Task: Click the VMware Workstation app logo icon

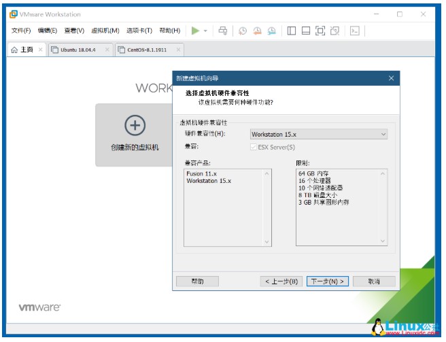Action: (14, 14)
